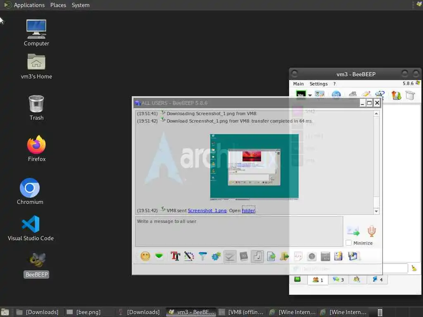Click the send message arrow icon
The width and height of the screenshot is (423, 317).
click(x=353, y=231)
